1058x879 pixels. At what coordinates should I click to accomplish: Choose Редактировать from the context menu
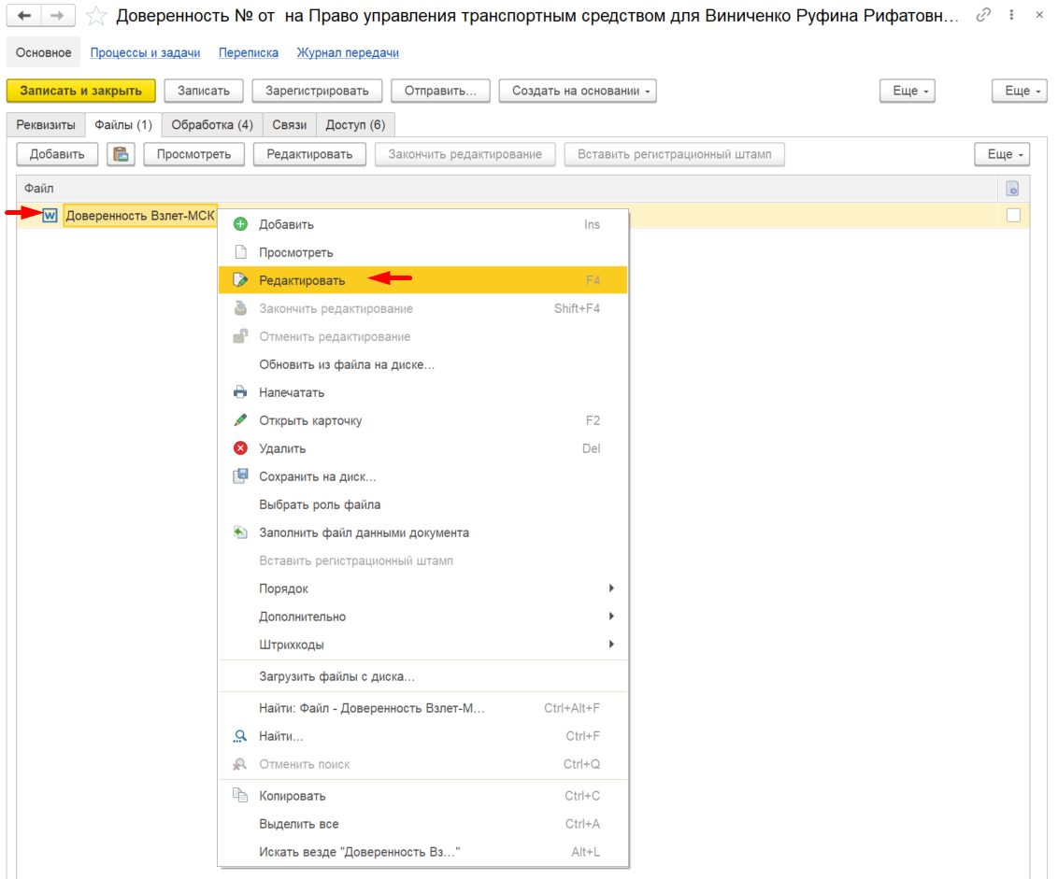423,280
